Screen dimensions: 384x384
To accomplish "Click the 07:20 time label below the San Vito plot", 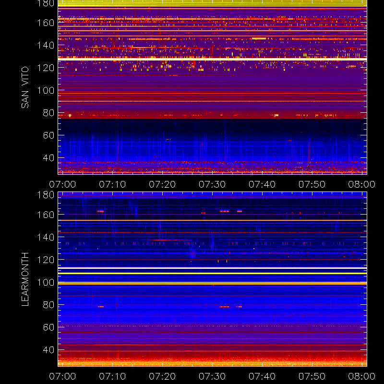I will coord(162,184).
